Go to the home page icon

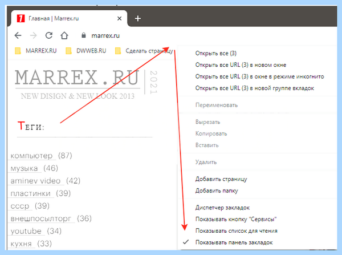coord(64,35)
